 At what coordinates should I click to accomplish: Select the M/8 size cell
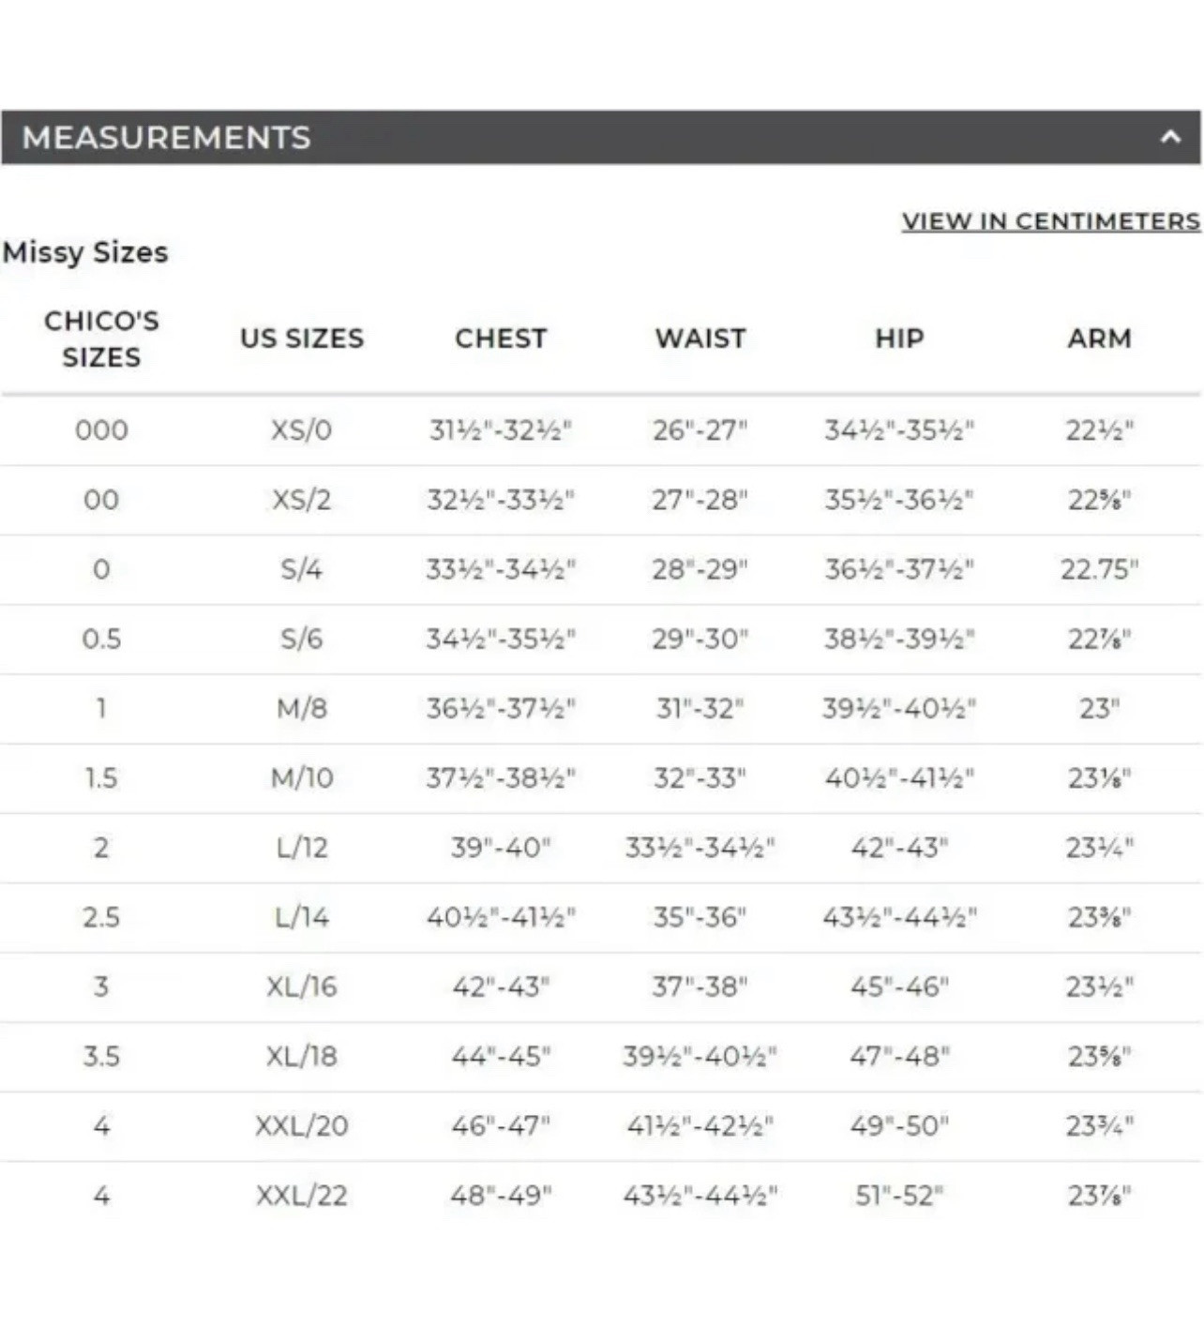coord(301,708)
